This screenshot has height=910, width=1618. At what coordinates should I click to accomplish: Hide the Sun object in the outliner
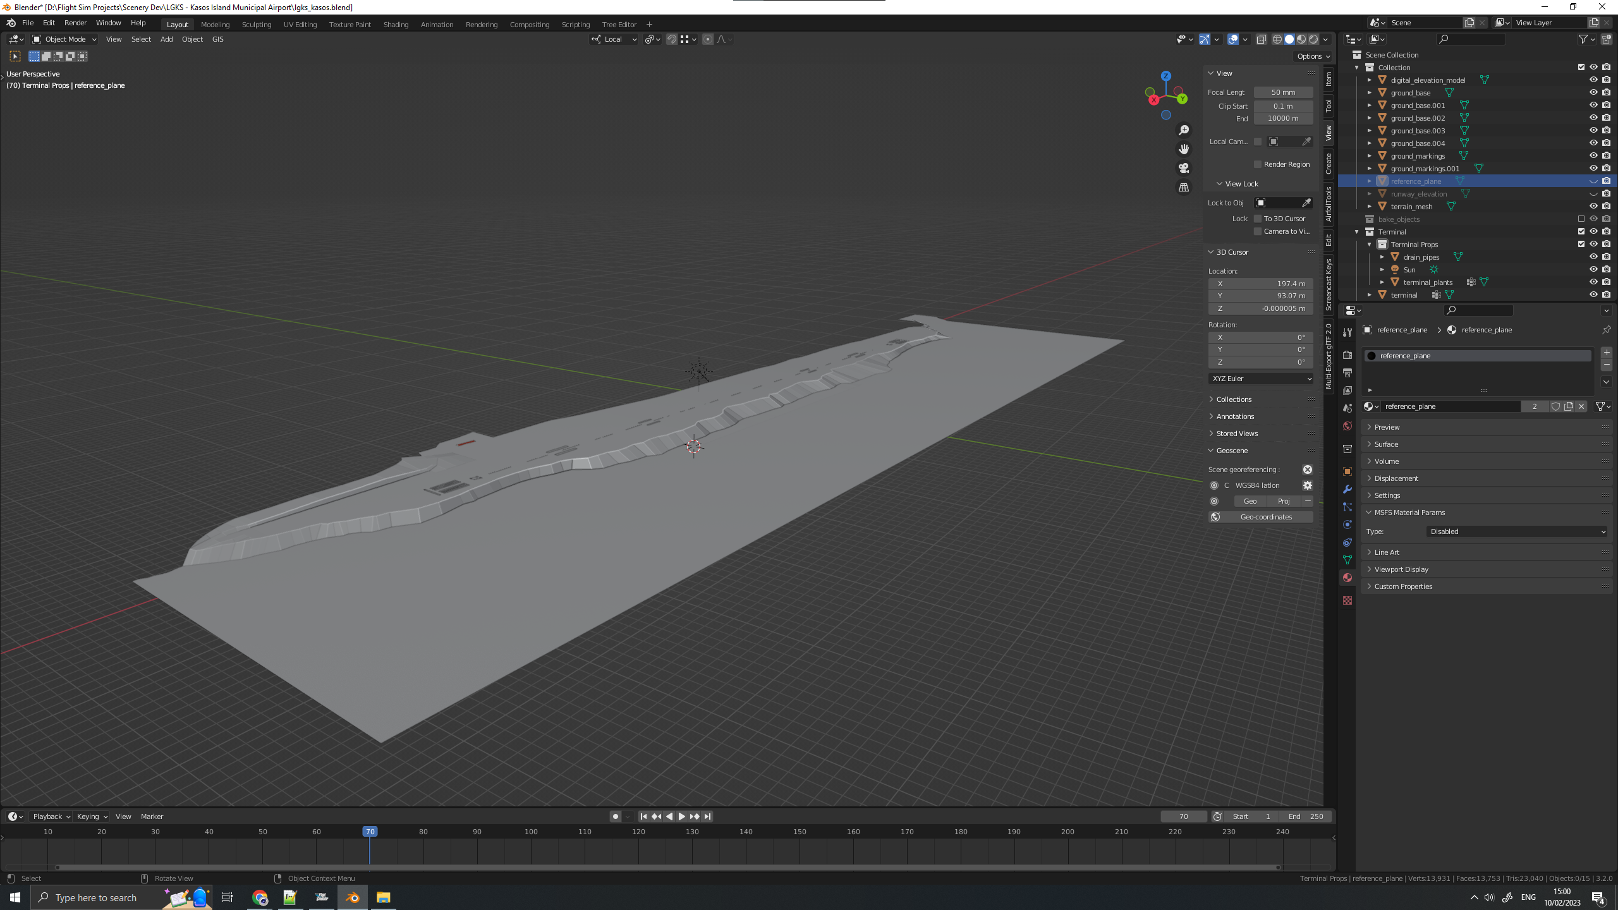click(x=1593, y=270)
